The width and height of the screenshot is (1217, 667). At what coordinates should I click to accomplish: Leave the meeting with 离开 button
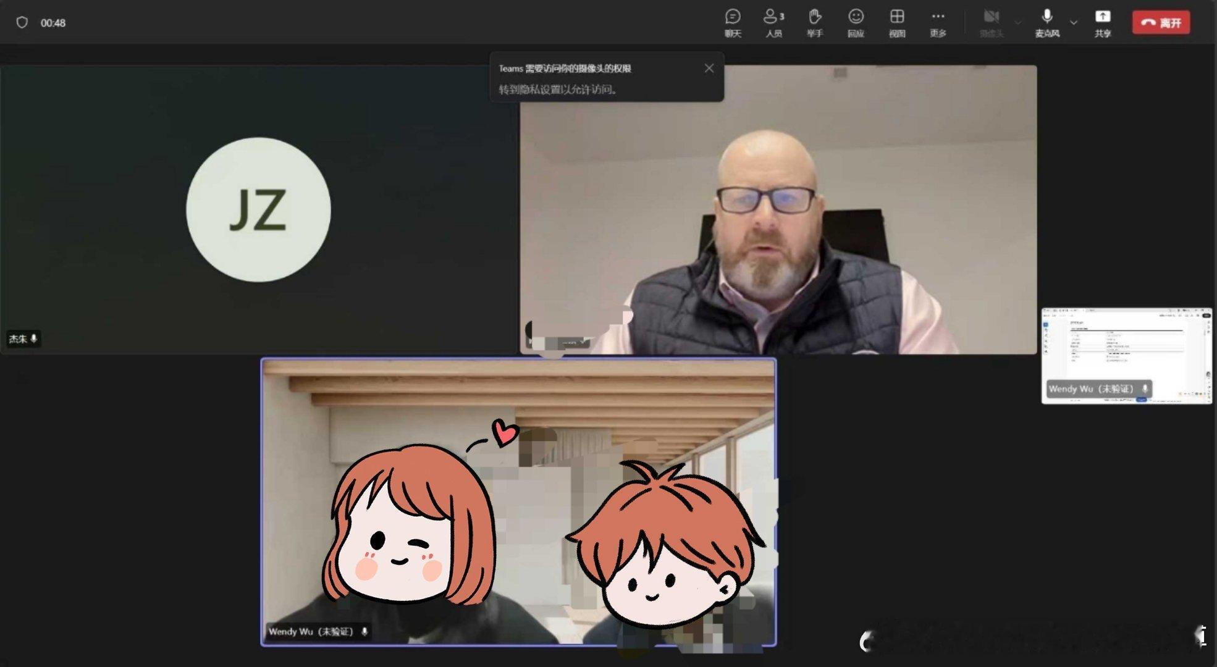pos(1161,23)
